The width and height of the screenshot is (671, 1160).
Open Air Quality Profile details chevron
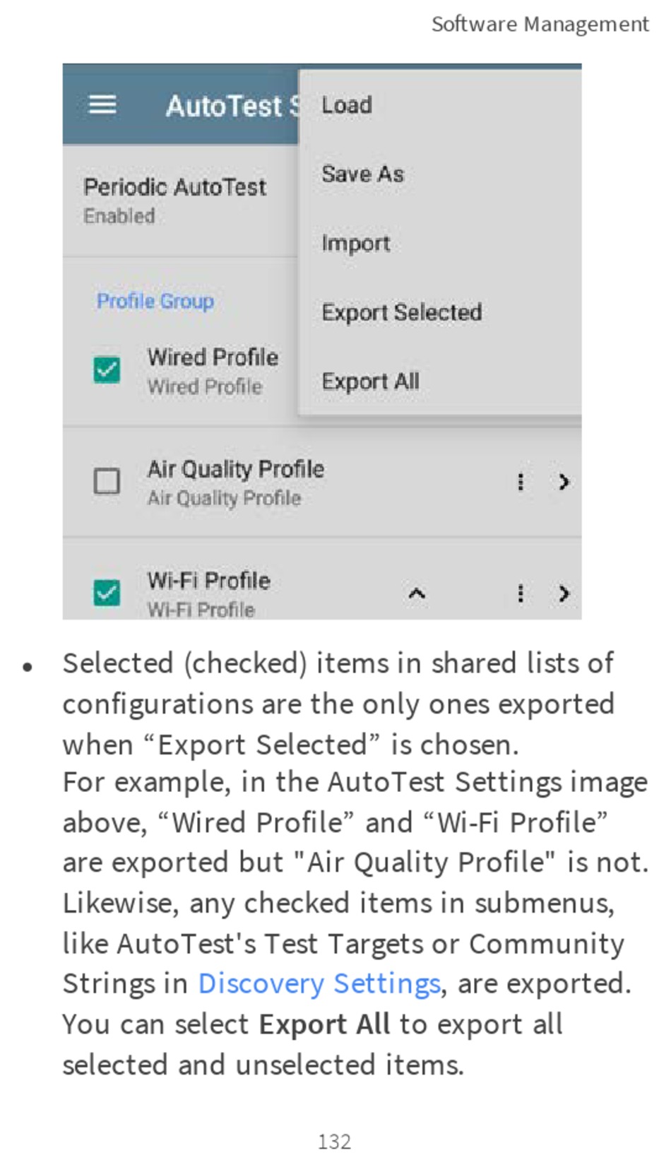[x=564, y=482]
